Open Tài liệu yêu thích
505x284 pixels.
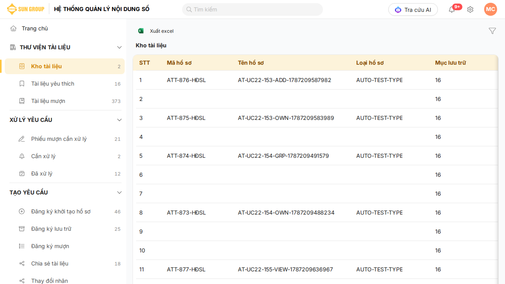[x=65, y=84]
